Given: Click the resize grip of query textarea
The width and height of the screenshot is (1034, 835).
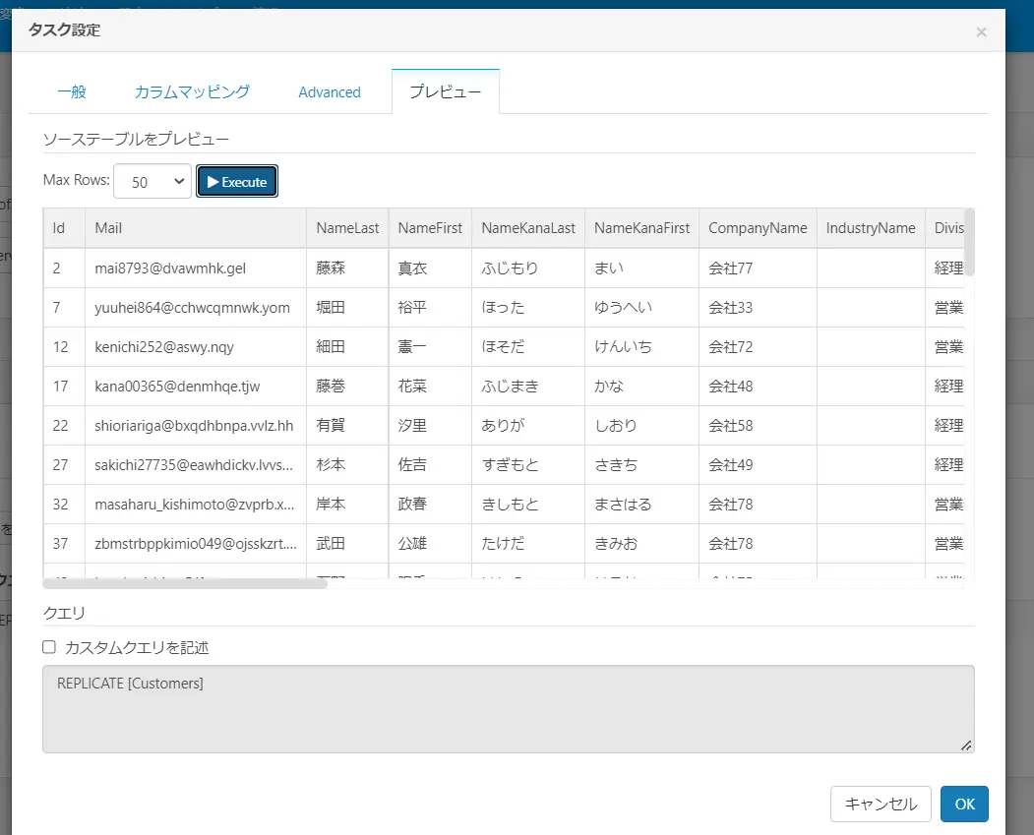Looking at the screenshot, I should click(966, 746).
